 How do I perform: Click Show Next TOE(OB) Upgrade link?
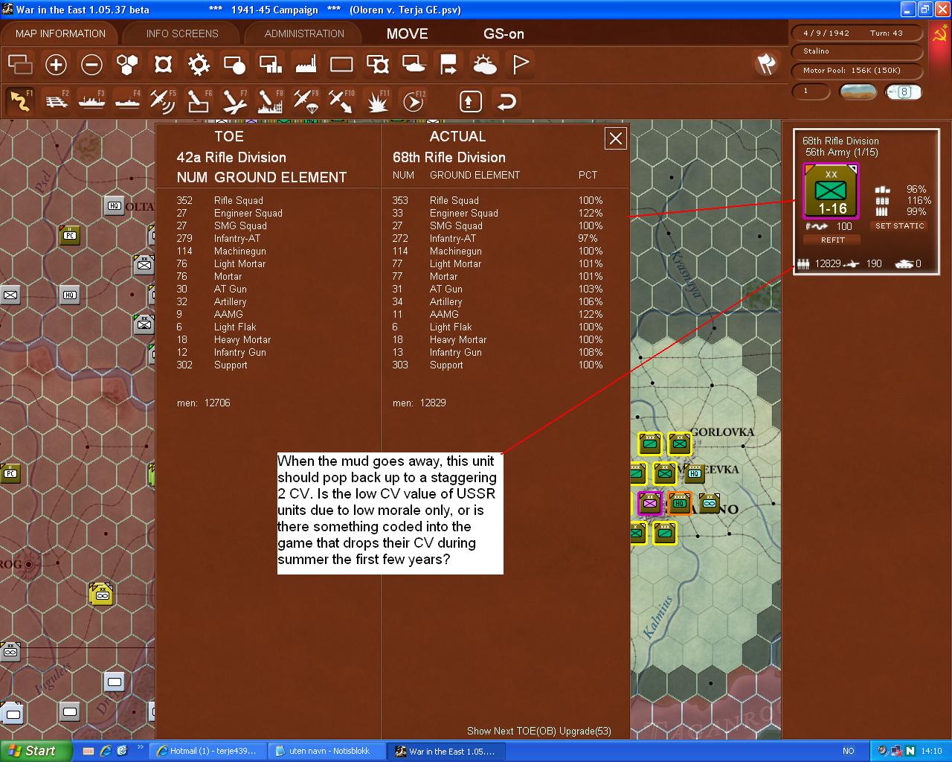point(539,731)
